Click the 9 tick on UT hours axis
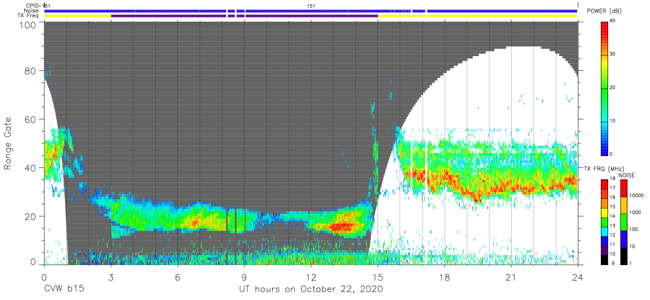This screenshot has width=650, height=300. pos(244,277)
